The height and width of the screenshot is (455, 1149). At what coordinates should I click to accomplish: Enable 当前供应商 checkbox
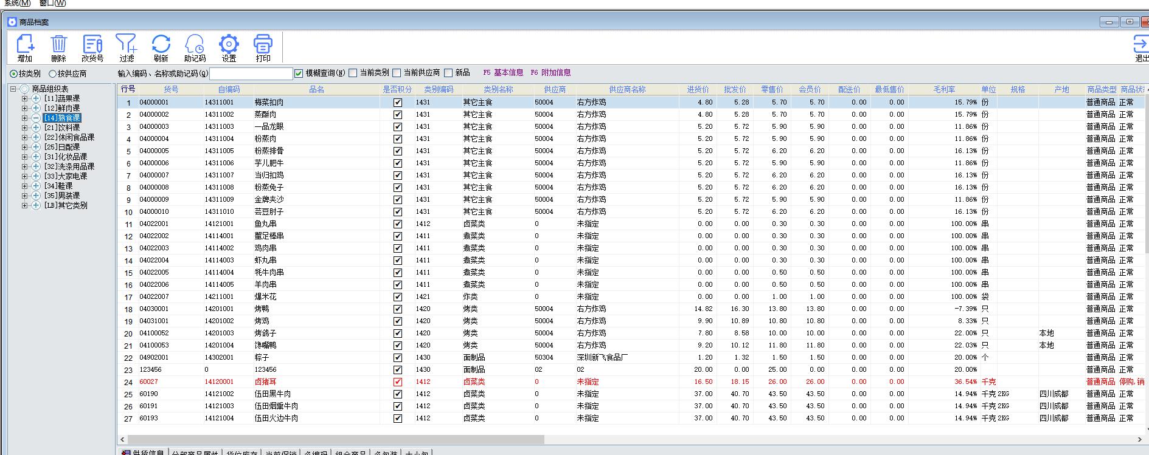pyautogui.click(x=397, y=73)
